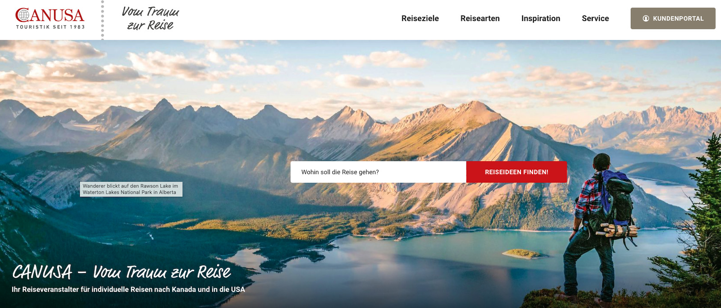Screen dimensions: 721x308
Task: Click the handwritten 'Vom Traum zur Reise' header tagline
Action: [150, 18]
